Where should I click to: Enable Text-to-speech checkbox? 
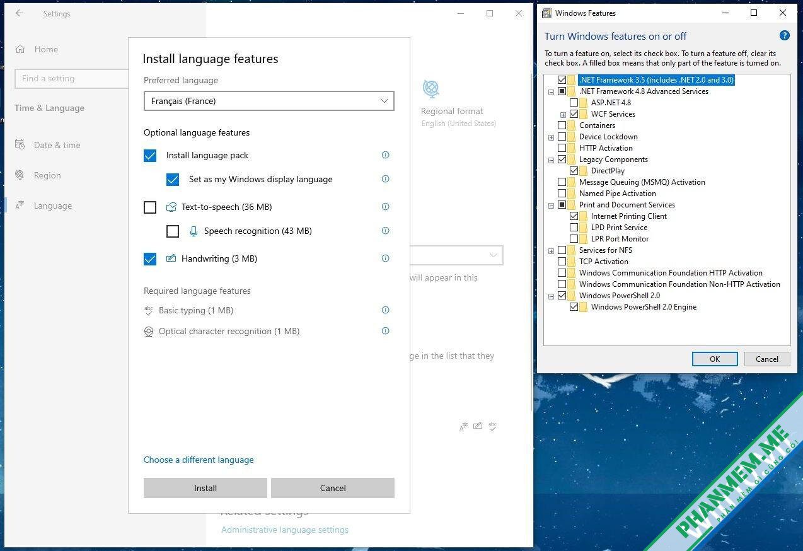click(150, 207)
